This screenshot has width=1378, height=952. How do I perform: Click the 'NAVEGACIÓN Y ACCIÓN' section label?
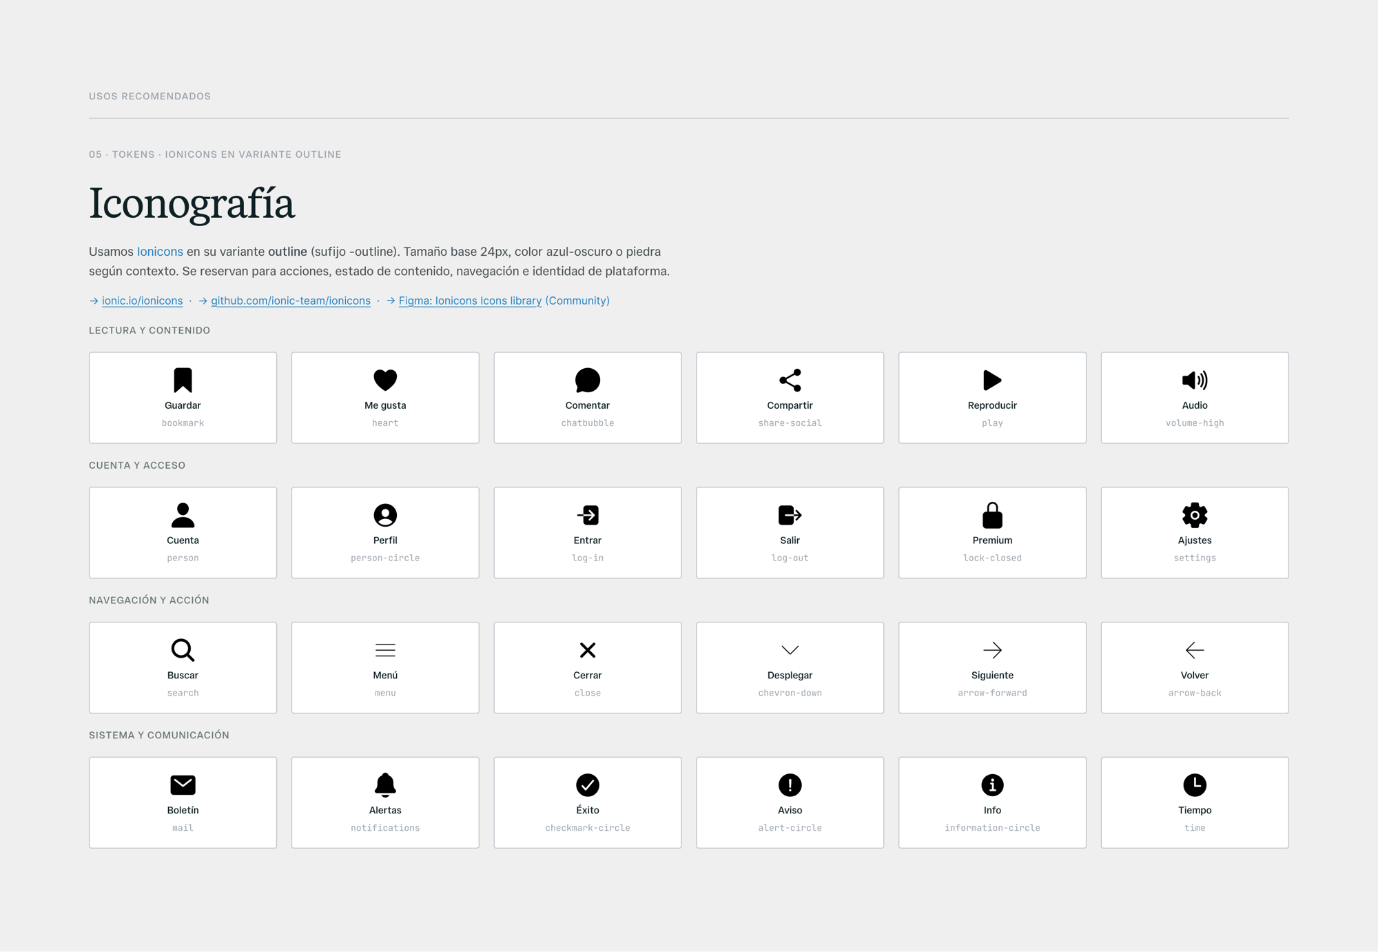pyautogui.click(x=149, y=600)
